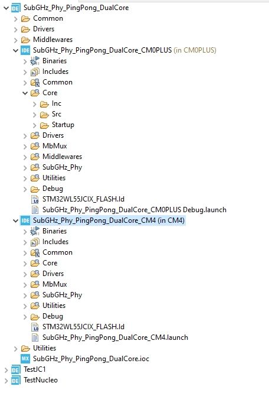Expand the top-level Drivers folder

(15, 30)
